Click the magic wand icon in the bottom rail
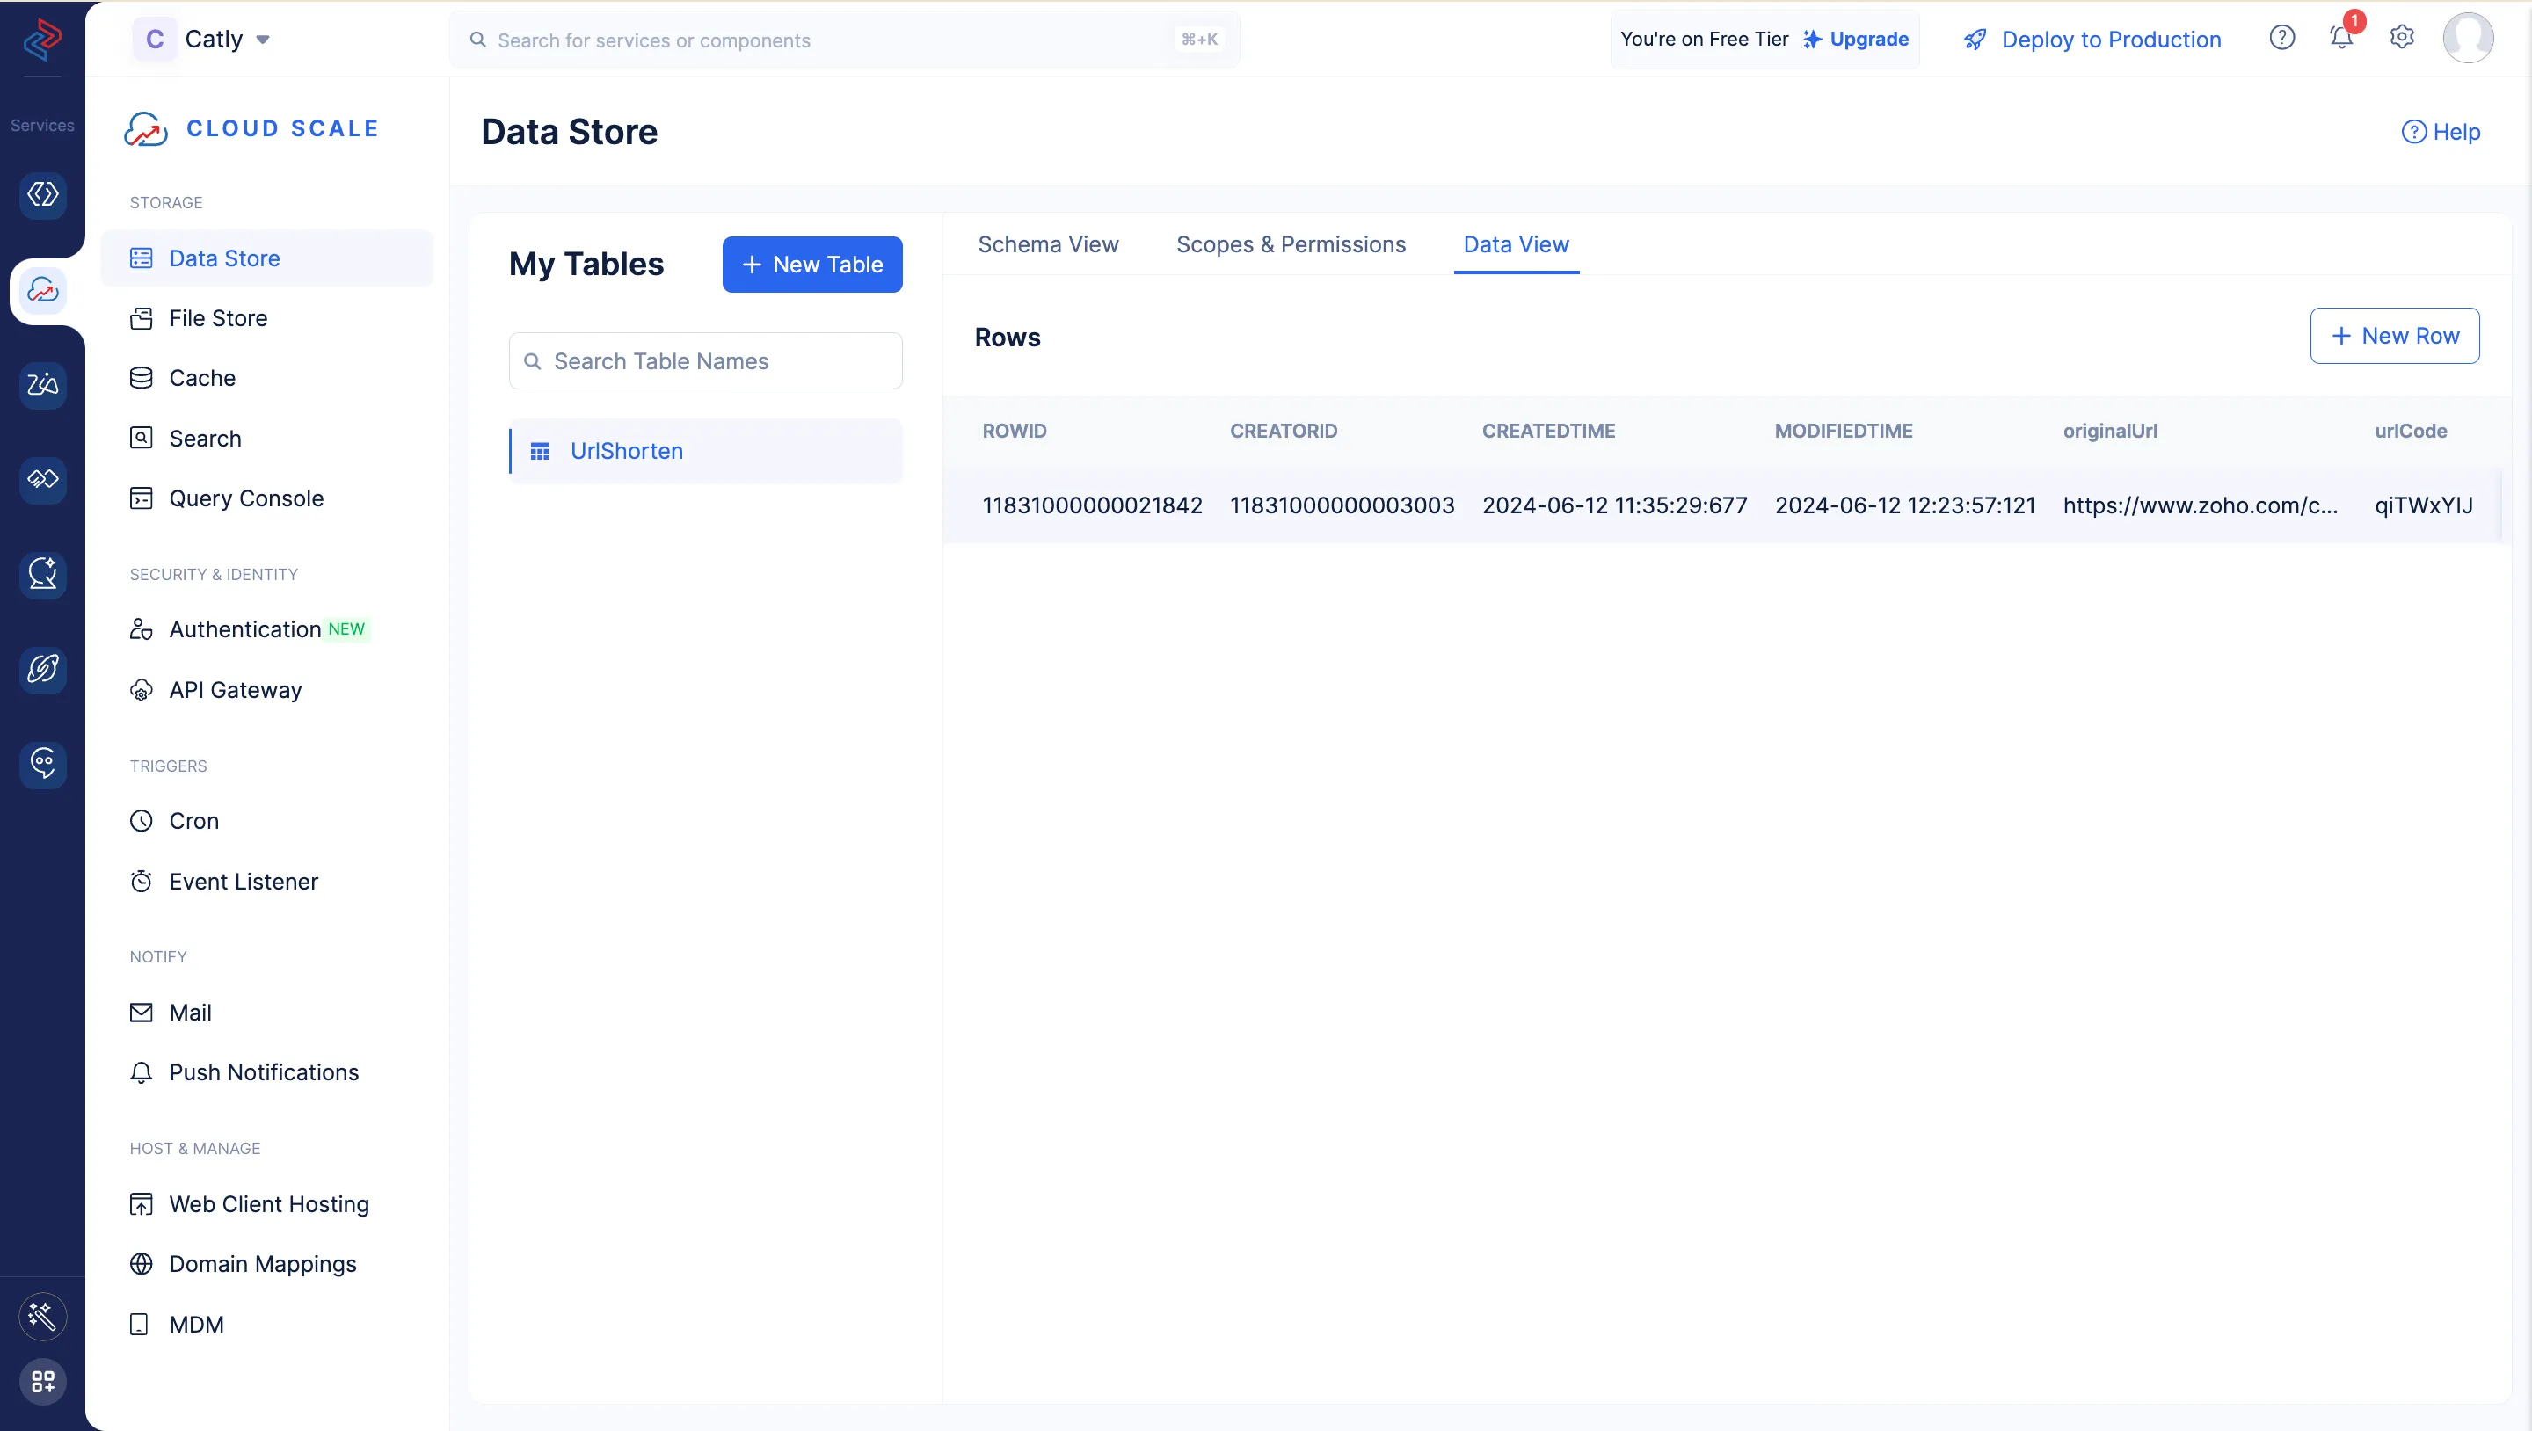The width and height of the screenshot is (2532, 1431). pyautogui.click(x=42, y=1316)
